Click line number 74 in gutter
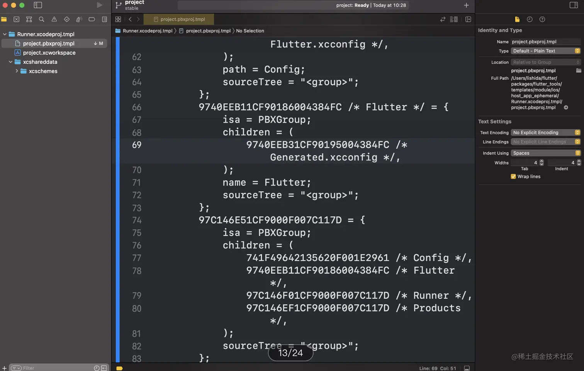This screenshot has height=371, width=584. (137, 220)
